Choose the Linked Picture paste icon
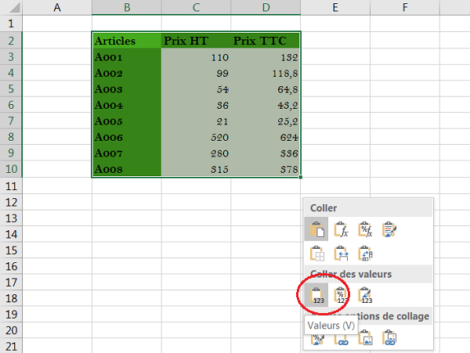Viewport: 470px width, 353px height. coord(389,337)
